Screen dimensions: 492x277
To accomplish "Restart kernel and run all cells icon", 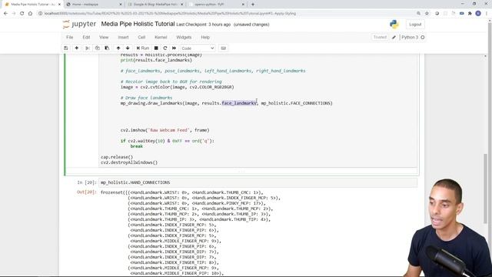I will (x=175, y=48).
